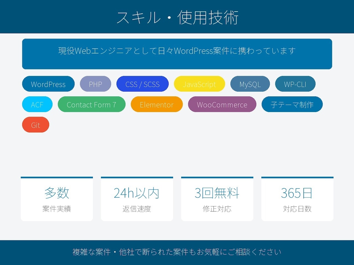The width and height of the screenshot is (354, 265).
Task: Click the 24h以内 返信速度 card
Action: [x=137, y=199]
